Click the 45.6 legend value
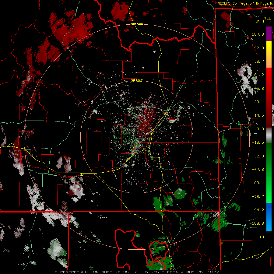Screen dimensions: 274x274 coord(259,88)
